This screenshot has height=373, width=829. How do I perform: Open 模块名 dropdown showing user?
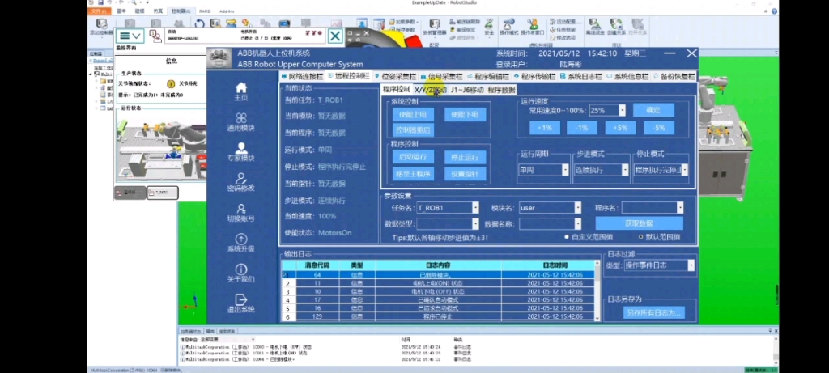click(x=550, y=208)
